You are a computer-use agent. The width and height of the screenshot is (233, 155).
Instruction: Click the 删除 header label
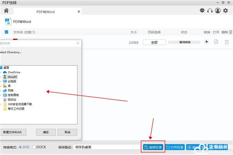click(225, 32)
